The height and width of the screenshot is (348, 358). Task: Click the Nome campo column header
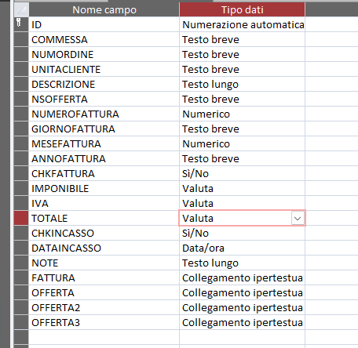104,9
